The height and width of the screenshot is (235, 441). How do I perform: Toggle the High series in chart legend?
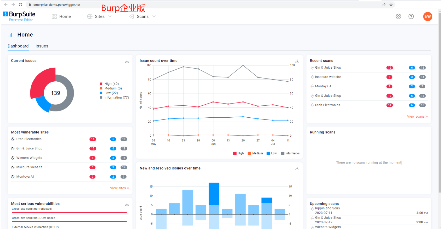238,153
